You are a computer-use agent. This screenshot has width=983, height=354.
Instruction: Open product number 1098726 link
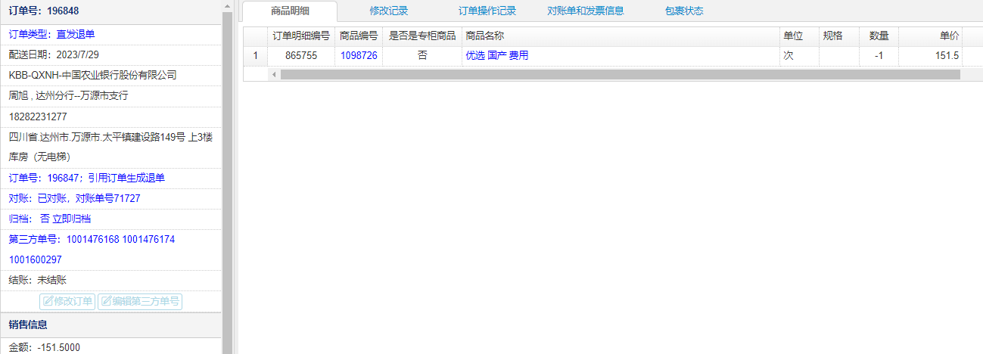pyautogui.click(x=359, y=55)
